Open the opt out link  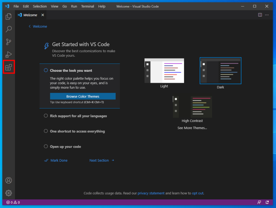click(x=198, y=193)
